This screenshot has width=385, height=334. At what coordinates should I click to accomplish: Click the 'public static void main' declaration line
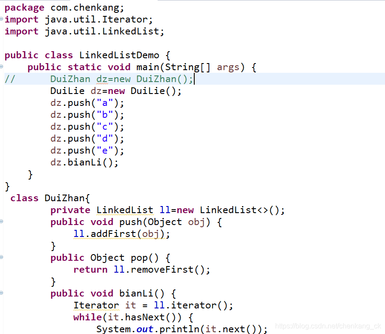point(142,67)
